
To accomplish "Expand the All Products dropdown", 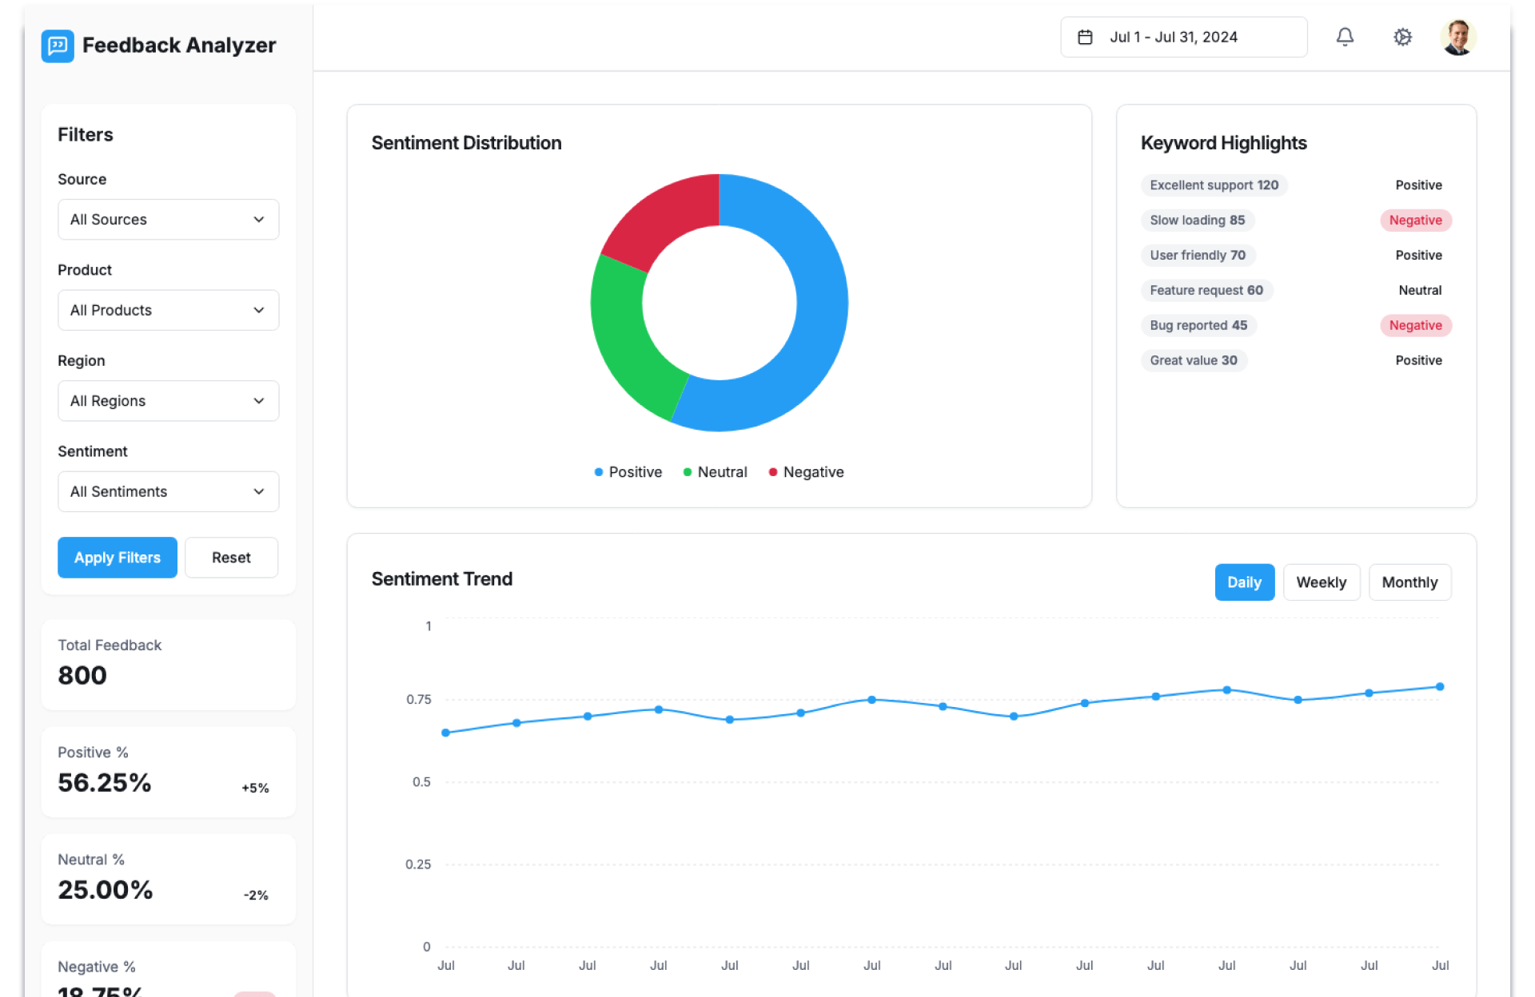I will (x=168, y=310).
